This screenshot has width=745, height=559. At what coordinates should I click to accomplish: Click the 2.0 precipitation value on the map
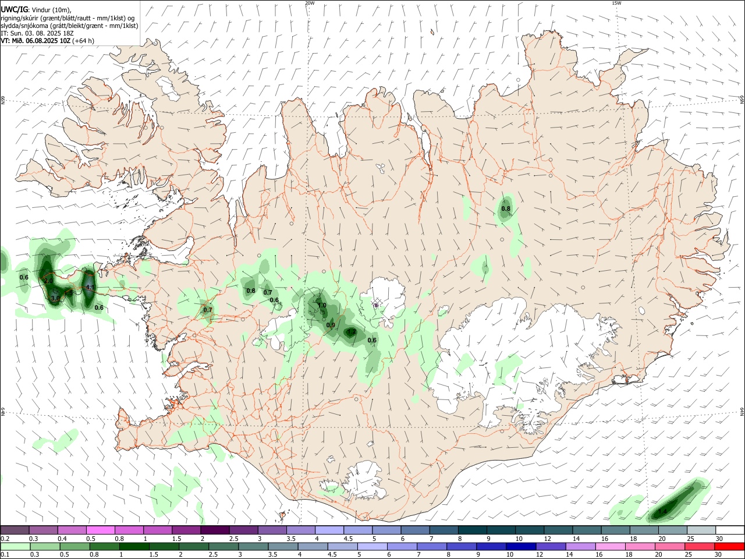coord(49,281)
